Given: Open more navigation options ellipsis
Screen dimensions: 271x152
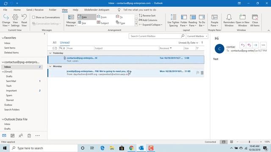Looking at the screenshot, I should click(37, 136).
